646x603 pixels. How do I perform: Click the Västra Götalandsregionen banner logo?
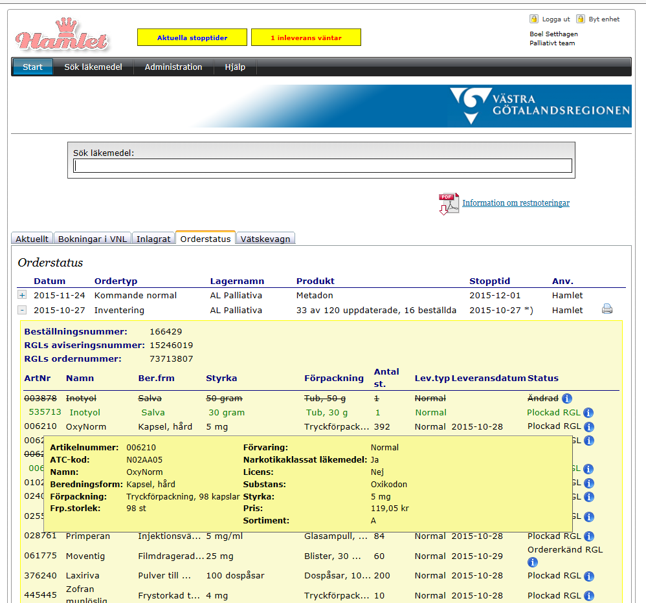point(540,106)
